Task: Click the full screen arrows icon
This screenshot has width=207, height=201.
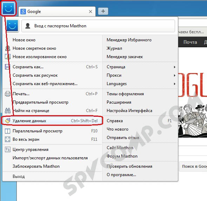Action: click(7, 139)
